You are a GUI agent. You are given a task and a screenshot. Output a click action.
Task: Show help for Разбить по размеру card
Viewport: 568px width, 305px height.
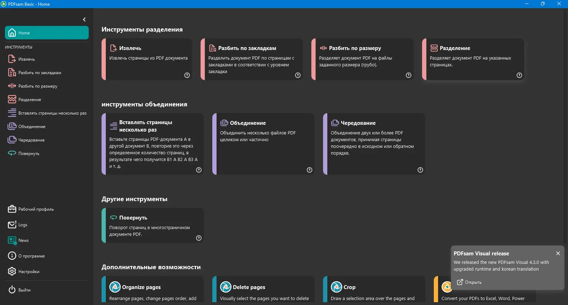click(x=409, y=75)
